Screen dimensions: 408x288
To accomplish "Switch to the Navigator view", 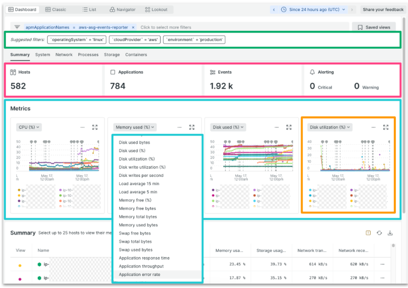I will click(122, 9).
